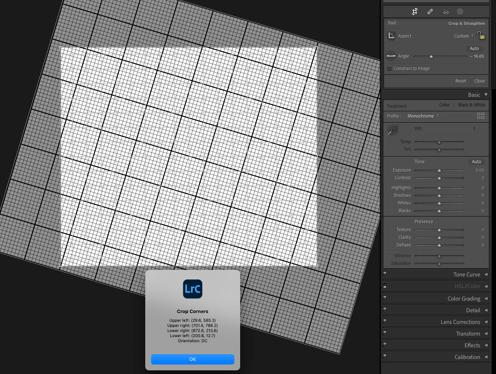Toggle the Color Grading panel switch
Image resolution: width=496 pixels, height=374 pixels.
(385, 298)
